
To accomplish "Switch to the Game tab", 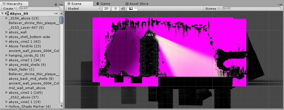I will click(103, 4).
